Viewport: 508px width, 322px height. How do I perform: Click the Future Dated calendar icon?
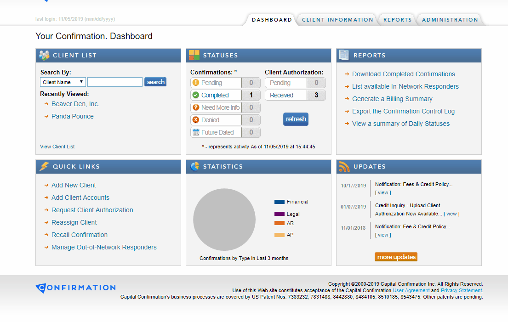coord(196,132)
